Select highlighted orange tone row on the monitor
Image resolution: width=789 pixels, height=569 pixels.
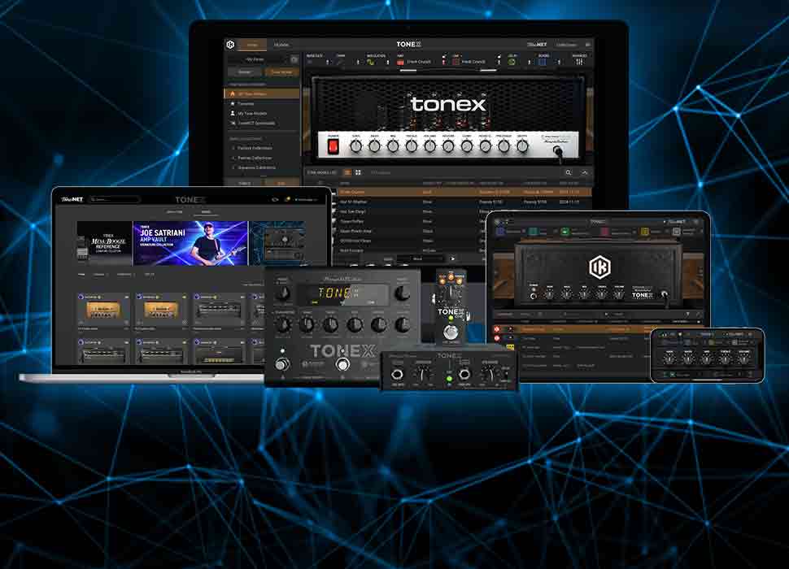click(464, 192)
